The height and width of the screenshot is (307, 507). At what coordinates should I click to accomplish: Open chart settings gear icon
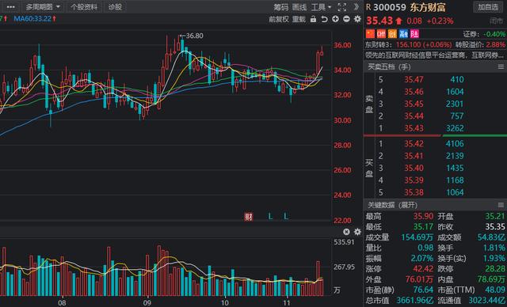click(357, 19)
